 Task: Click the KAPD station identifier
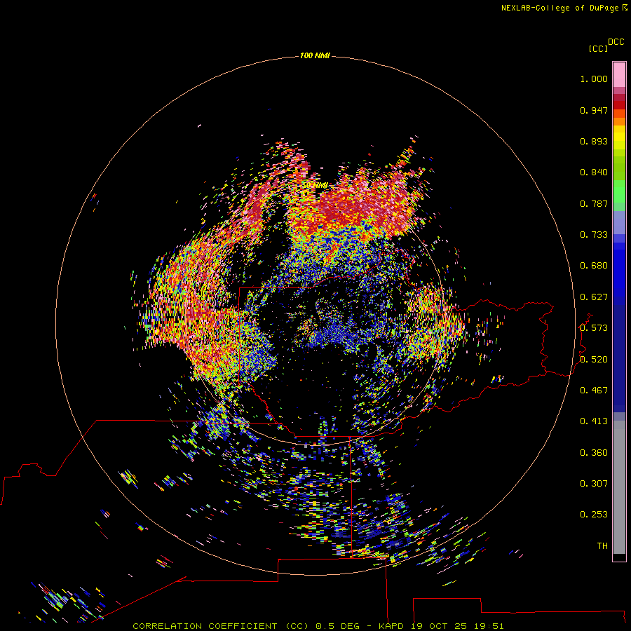[x=391, y=626]
